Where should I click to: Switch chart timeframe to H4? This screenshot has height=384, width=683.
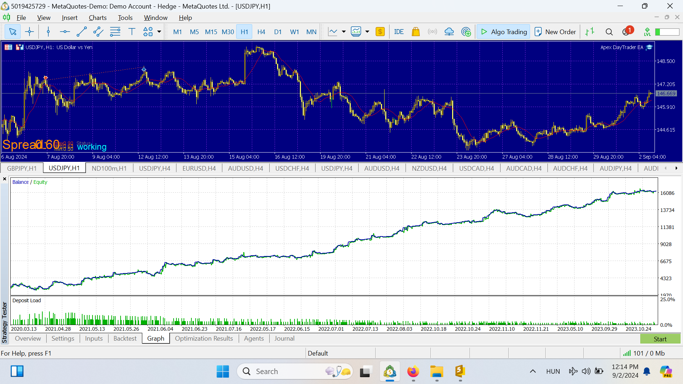261,32
